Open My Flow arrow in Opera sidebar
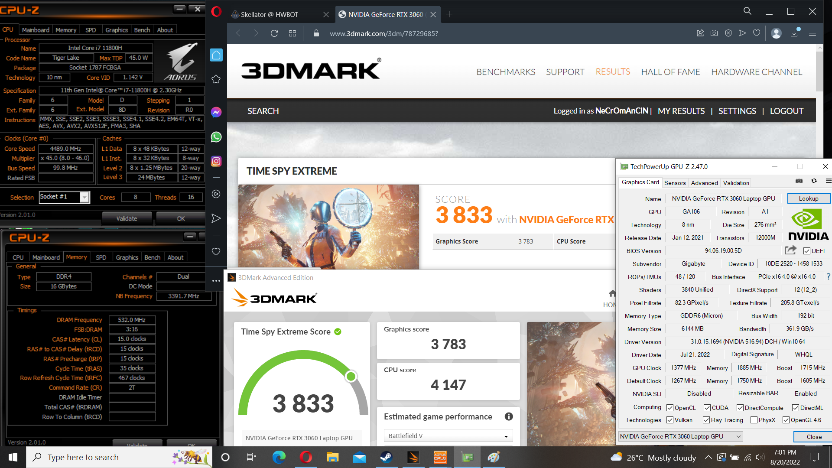Screen dimensions: 832x468 pos(216,218)
